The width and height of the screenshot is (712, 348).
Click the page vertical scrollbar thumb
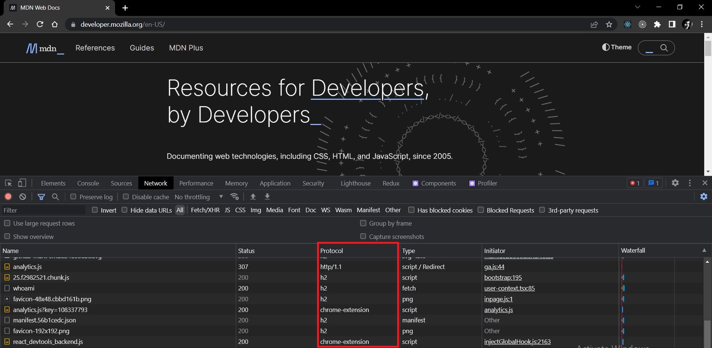pos(708,48)
